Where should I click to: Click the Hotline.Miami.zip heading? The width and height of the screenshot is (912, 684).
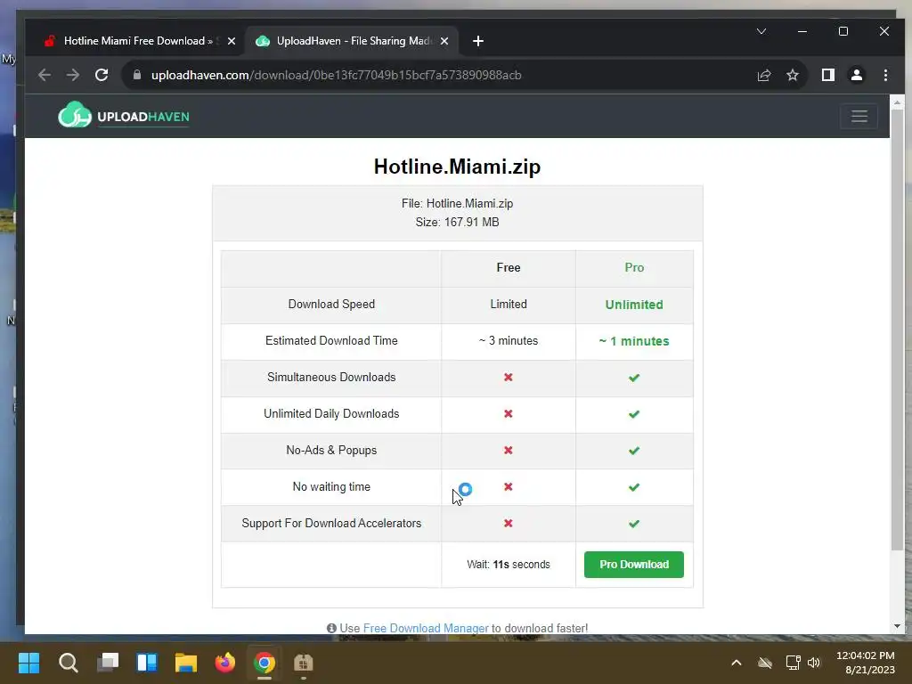point(457,167)
